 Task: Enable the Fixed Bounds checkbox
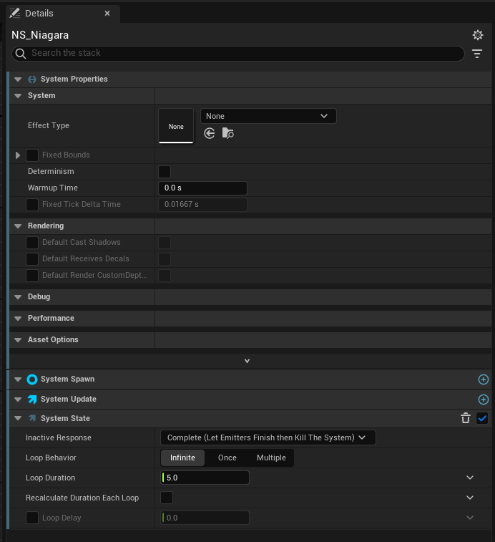coord(32,155)
